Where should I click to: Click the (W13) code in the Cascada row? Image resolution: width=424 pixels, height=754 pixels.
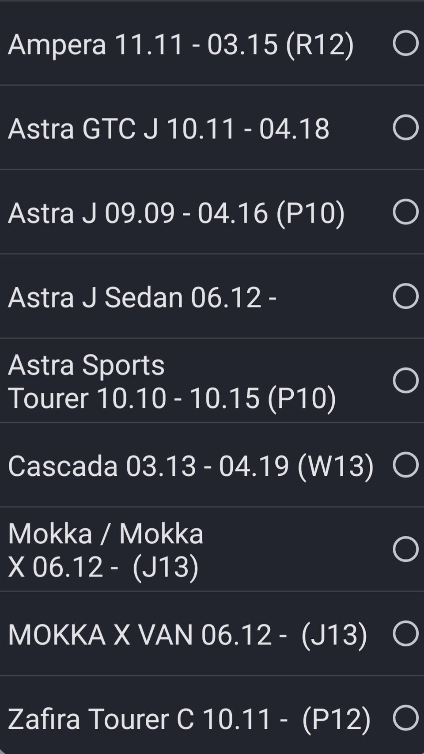pos(336,466)
